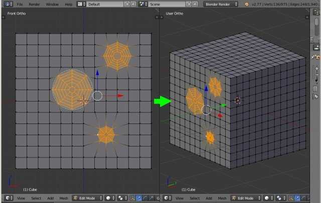Viewport: 321px width, 203px height.
Task: Click the 3D View editor type icon, left viewport
Action: (x=9, y=198)
